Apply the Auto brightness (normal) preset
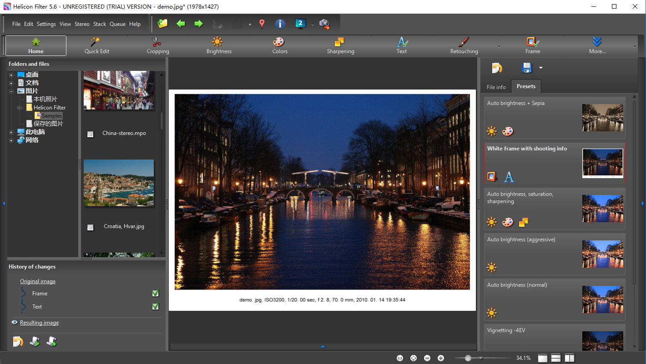Image resolution: width=646 pixels, height=364 pixels. click(x=555, y=300)
